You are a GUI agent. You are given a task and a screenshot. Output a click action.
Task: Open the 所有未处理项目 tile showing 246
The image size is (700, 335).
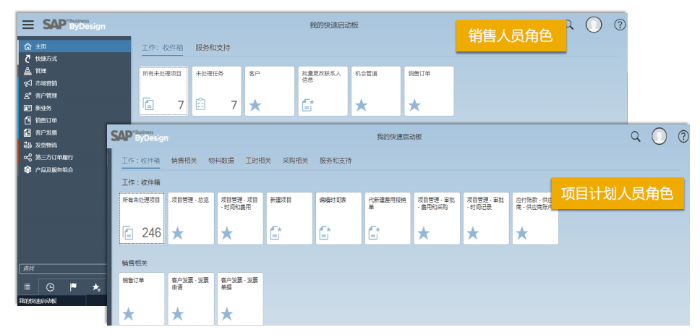pyautogui.click(x=142, y=218)
